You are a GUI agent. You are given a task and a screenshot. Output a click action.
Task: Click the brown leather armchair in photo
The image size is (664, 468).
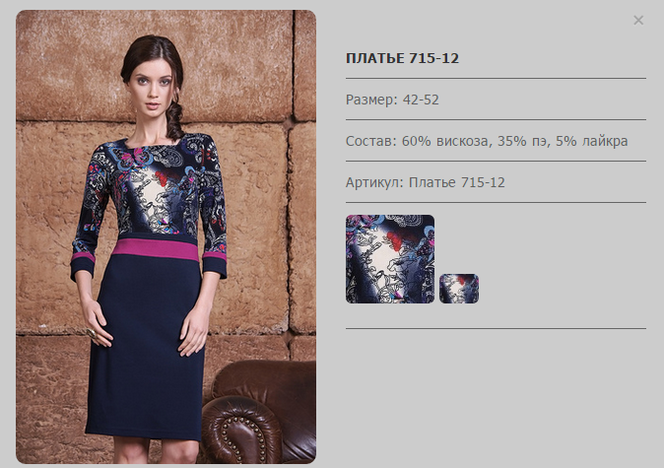[x=258, y=413]
